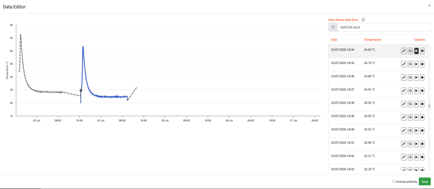Edit the 24.91 °C temperature reading
This screenshot has height=189, width=434.
click(404, 90)
